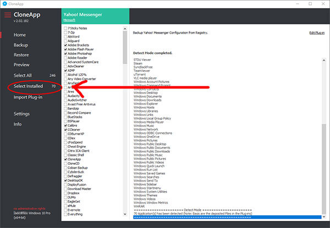Click the application list scrollbar thumb
330x228 pixels.
(x=125, y=47)
